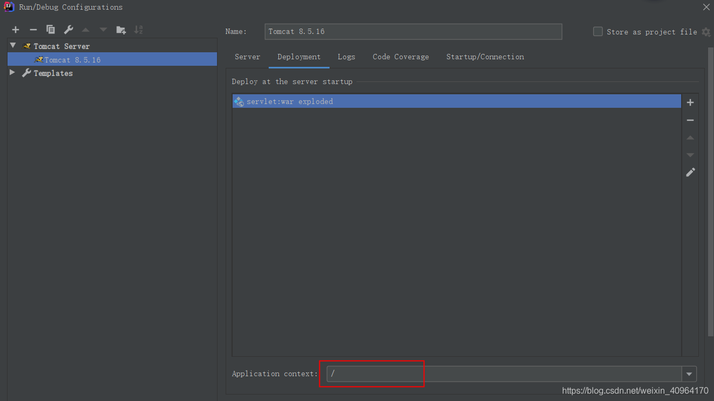Viewport: 714px width, 401px height.
Task: Click the Tomcat icon beside Tomcat 8.5.16 in the tree
Action: click(x=39, y=59)
